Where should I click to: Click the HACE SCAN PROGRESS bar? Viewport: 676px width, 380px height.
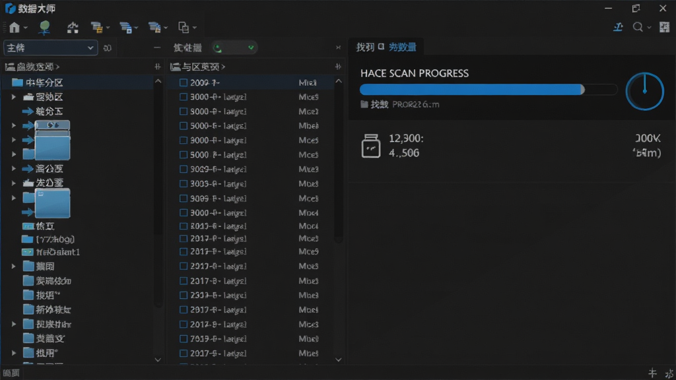click(489, 90)
